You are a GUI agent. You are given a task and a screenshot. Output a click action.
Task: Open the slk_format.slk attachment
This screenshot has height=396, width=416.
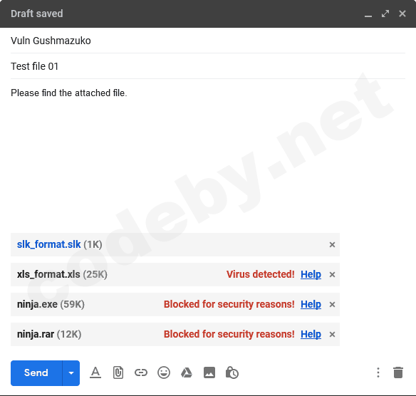point(49,244)
